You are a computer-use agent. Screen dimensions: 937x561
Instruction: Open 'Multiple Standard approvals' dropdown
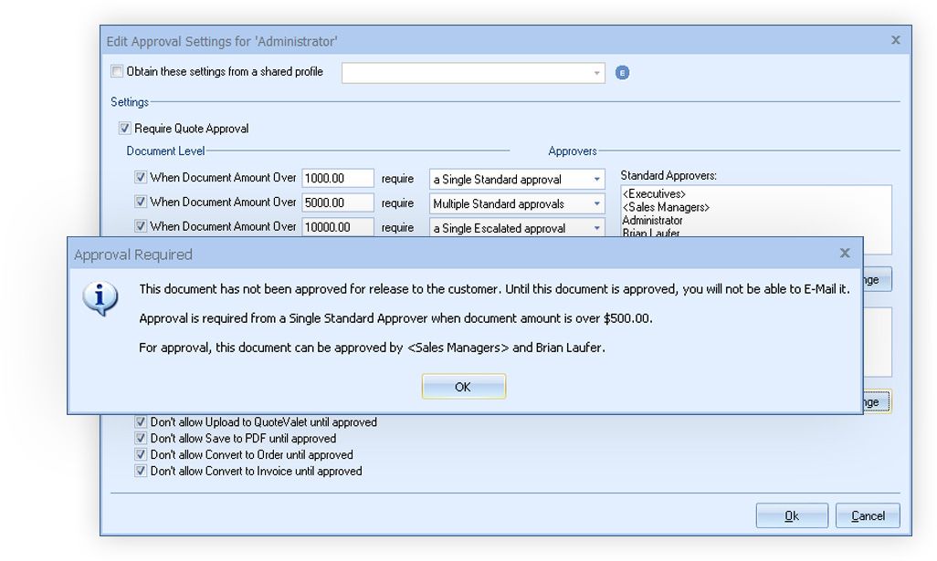click(x=596, y=203)
